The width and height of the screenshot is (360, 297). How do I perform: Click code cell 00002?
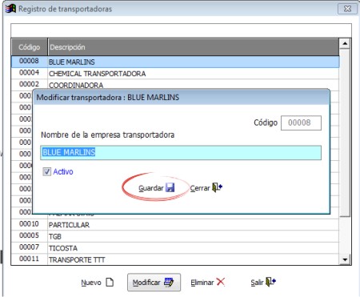(30, 84)
